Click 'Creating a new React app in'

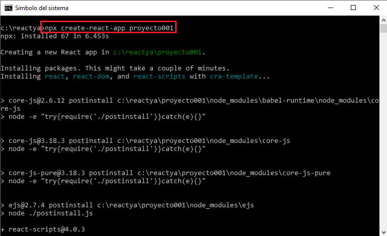coord(55,52)
